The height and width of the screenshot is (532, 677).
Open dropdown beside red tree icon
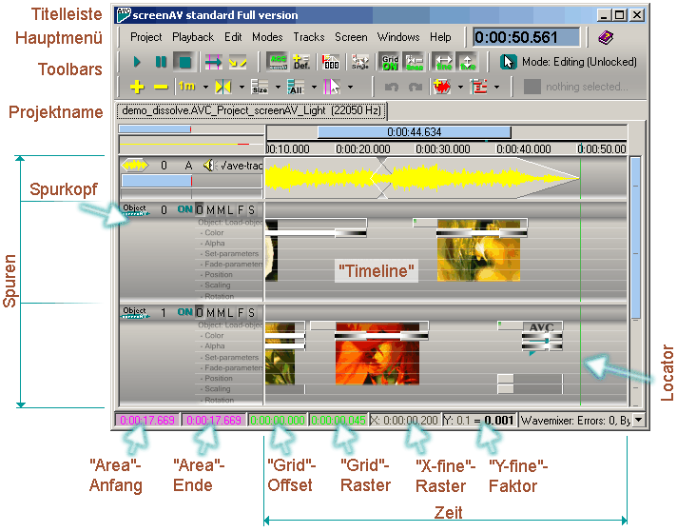(497, 87)
